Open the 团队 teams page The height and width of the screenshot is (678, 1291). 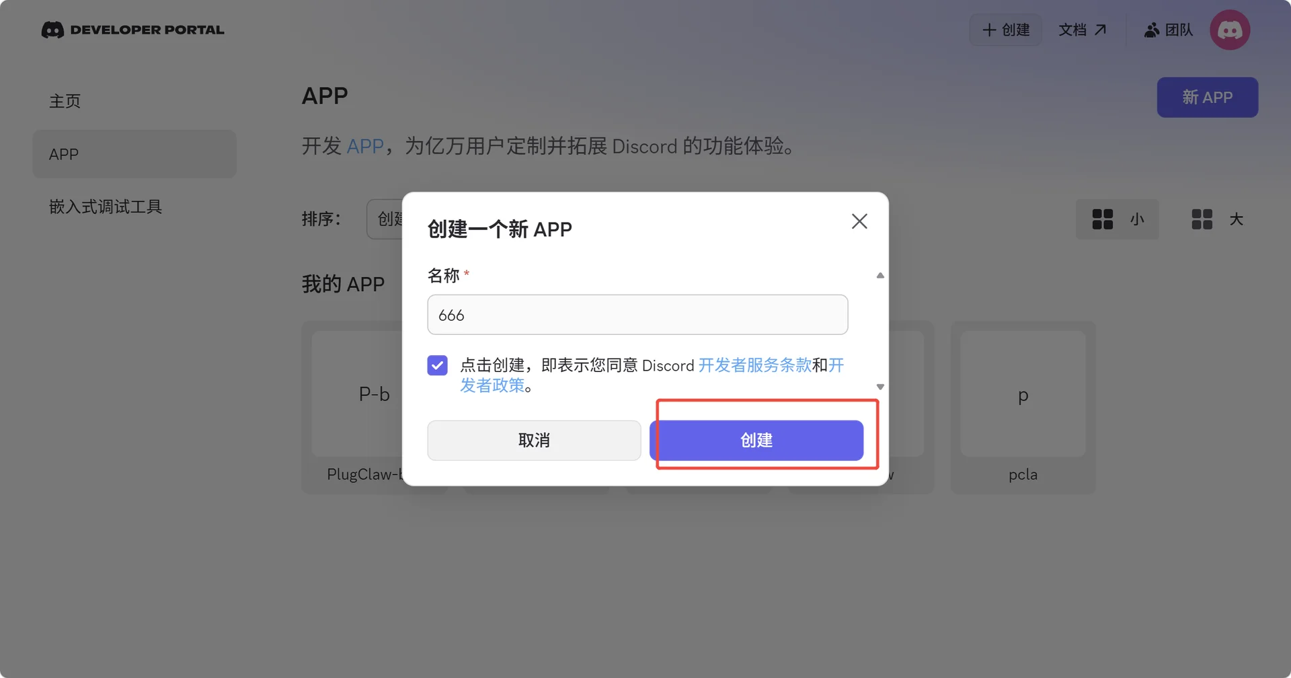(1169, 30)
